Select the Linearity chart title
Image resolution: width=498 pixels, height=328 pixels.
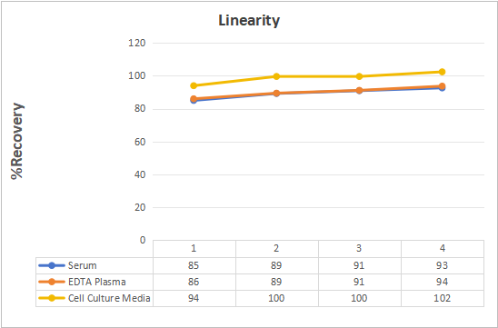249,21
